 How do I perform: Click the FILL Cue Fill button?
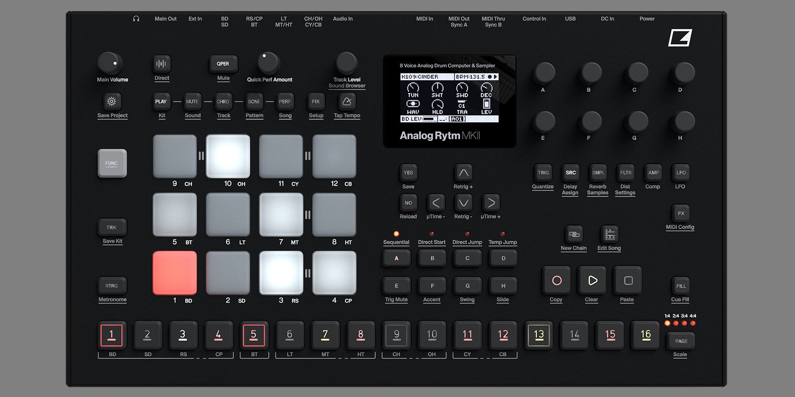[x=681, y=286]
